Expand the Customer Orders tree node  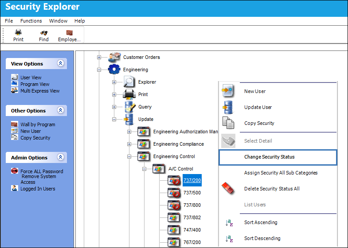(99, 57)
